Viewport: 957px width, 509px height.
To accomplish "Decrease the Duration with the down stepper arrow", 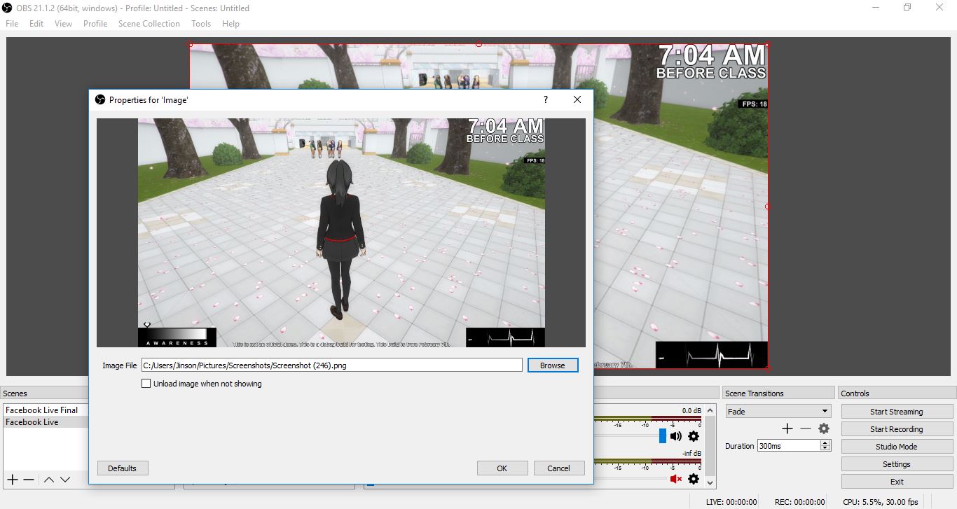I will (825, 448).
